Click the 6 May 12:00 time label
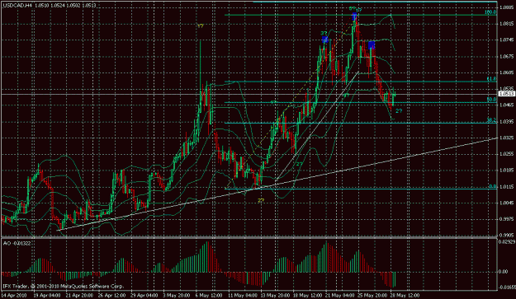Viewport: 516px width, 299px height. pos(209,295)
